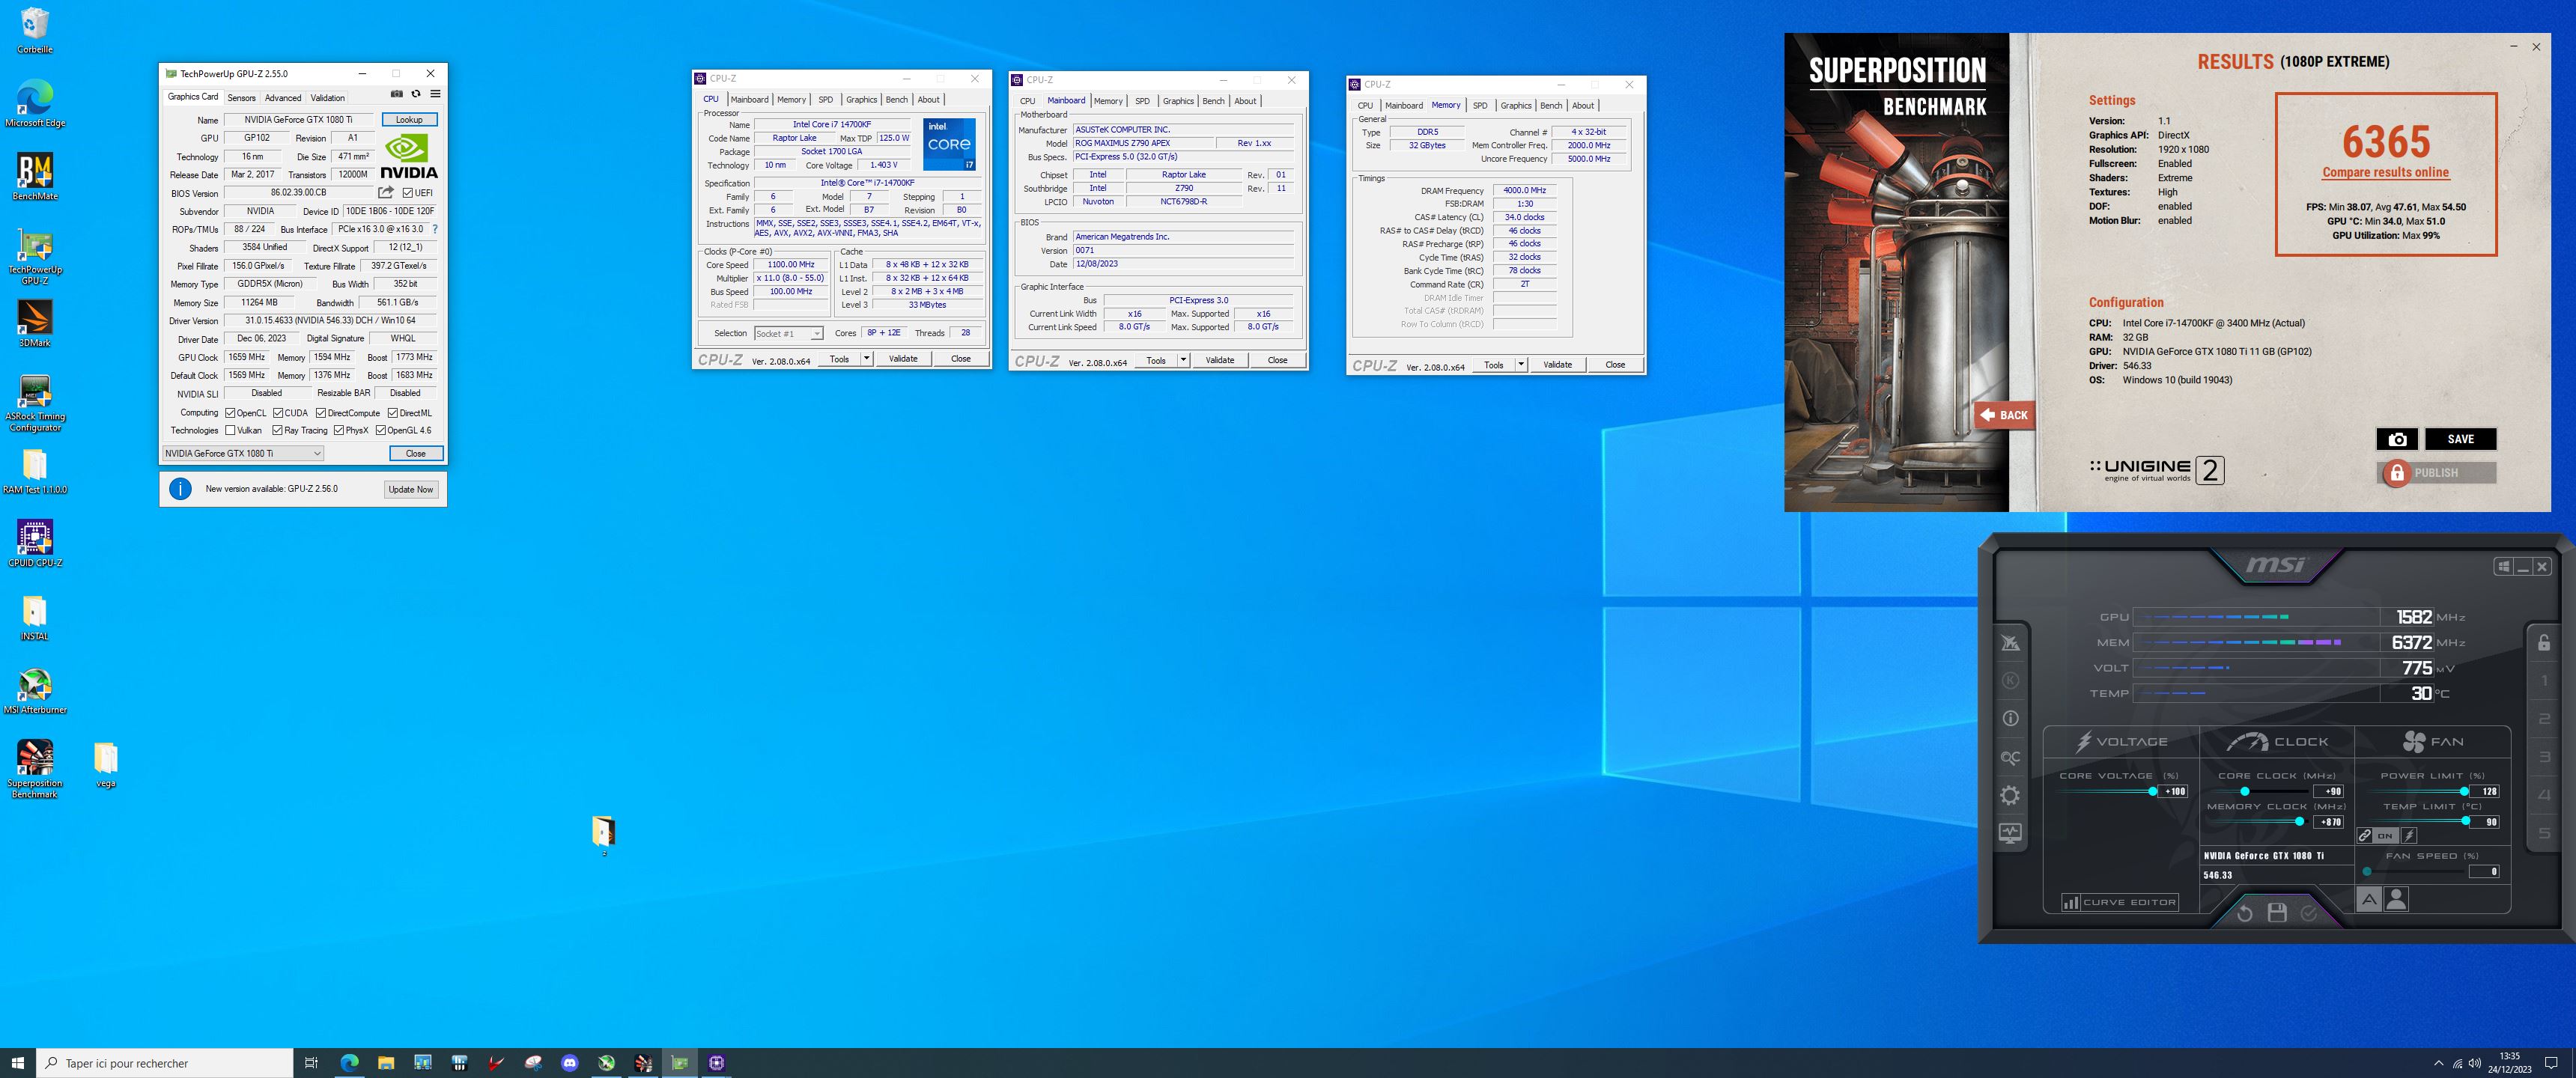Open File Explorer from the taskbar
2576x1078 pixels.
[386, 1063]
